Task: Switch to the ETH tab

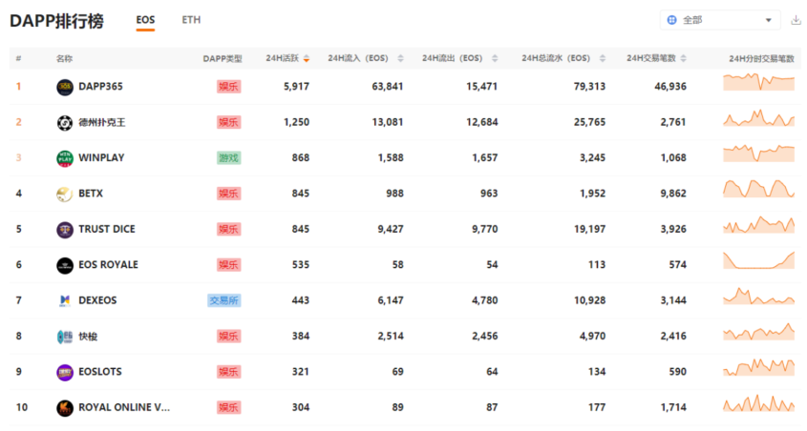Action: (x=191, y=20)
